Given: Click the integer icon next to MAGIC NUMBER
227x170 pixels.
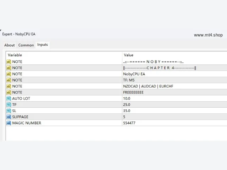Looking at the screenshot, I should tap(9, 123).
